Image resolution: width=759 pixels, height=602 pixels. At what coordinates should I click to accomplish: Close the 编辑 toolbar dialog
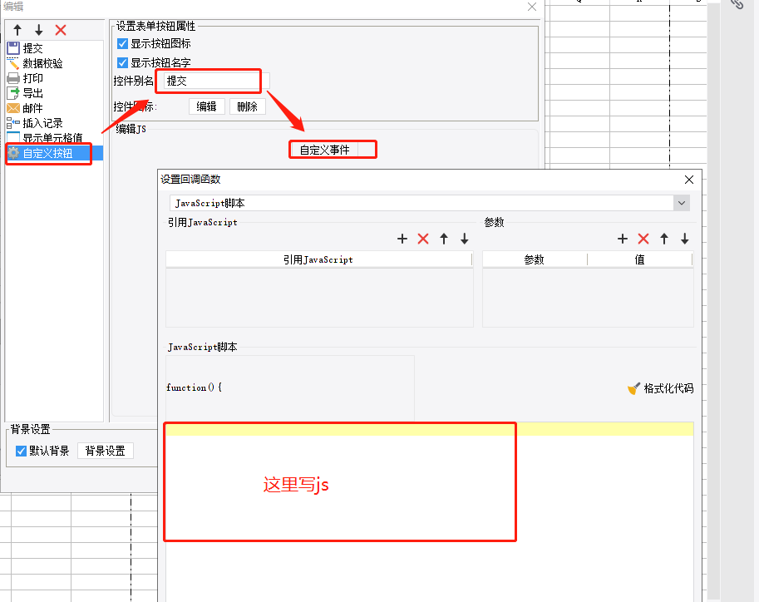[532, 7]
